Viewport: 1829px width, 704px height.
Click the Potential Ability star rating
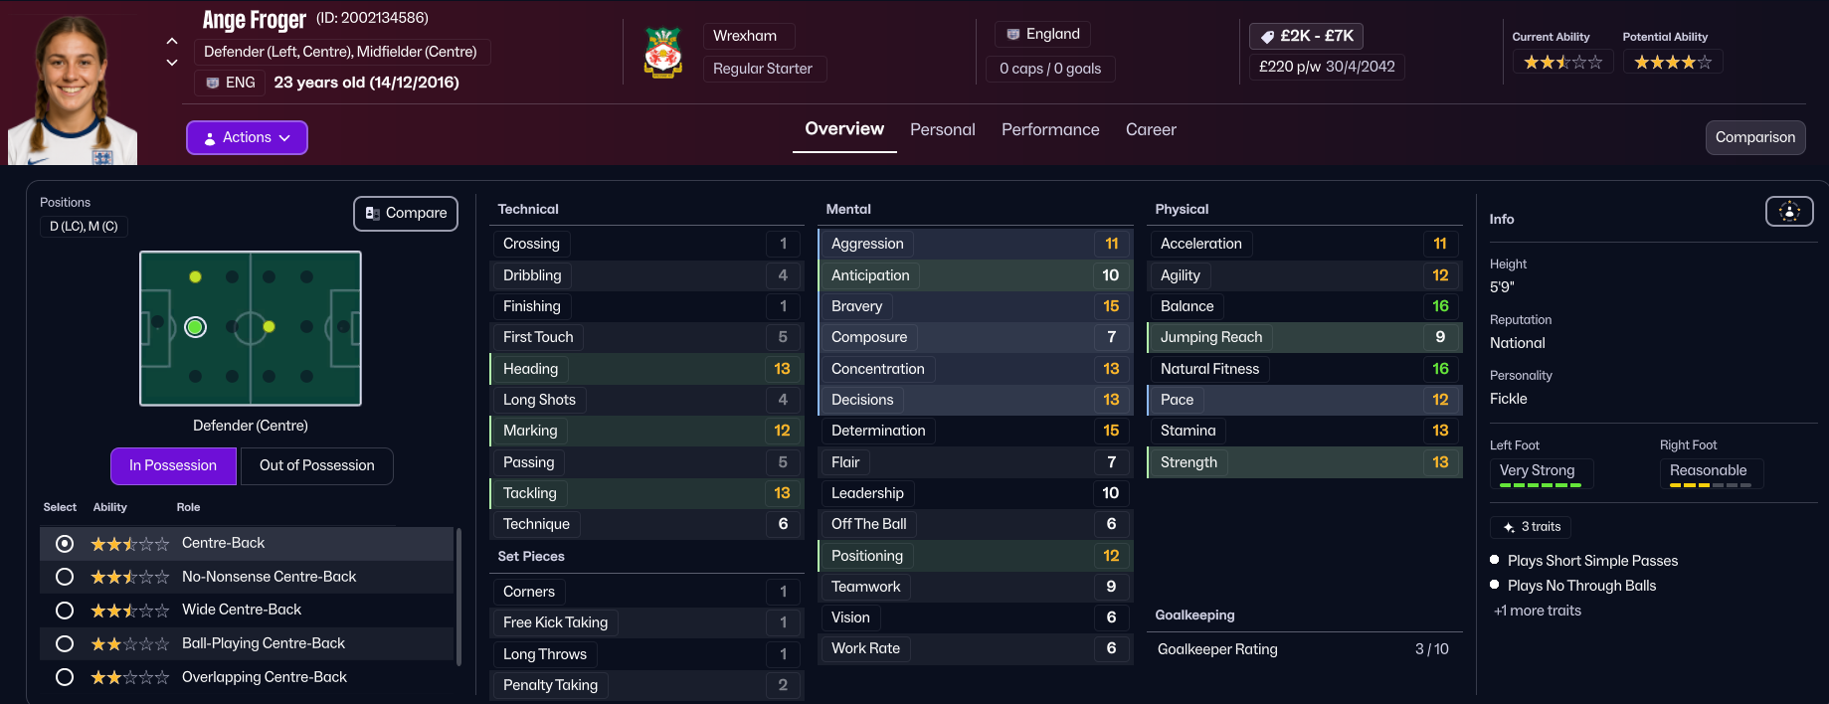point(1673,63)
